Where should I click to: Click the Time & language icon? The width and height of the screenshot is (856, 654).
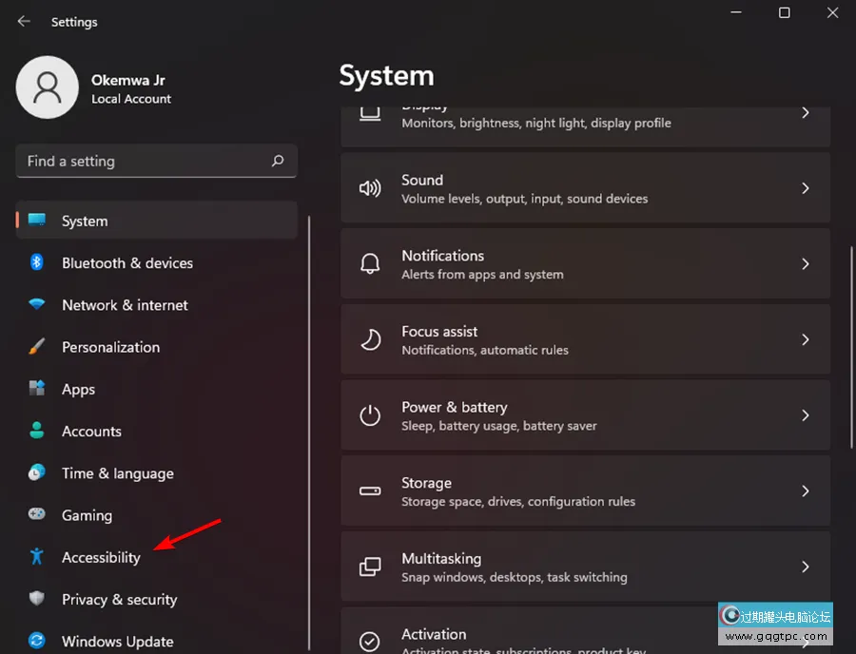(x=35, y=472)
